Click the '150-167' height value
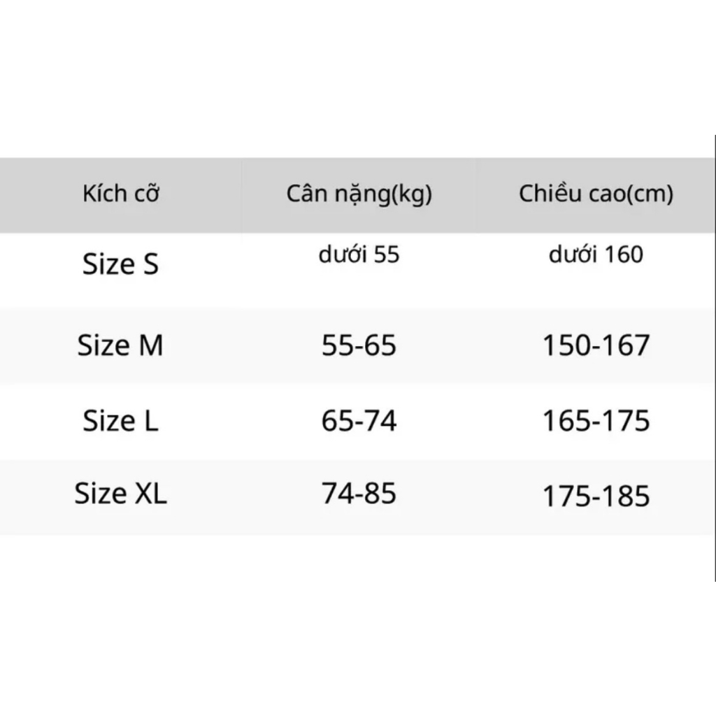Viewport: 716px width, 716px height. pos(596,345)
